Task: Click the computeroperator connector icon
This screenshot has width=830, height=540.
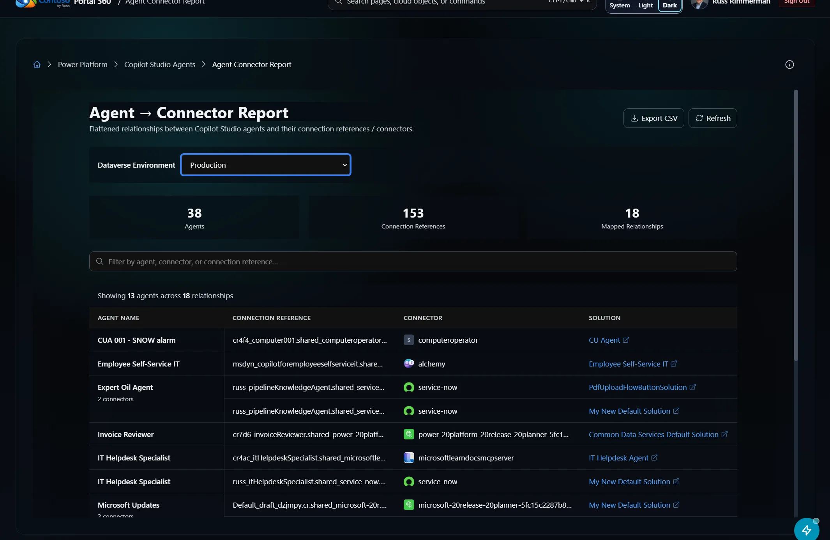Action: click(x=409, y=340)
